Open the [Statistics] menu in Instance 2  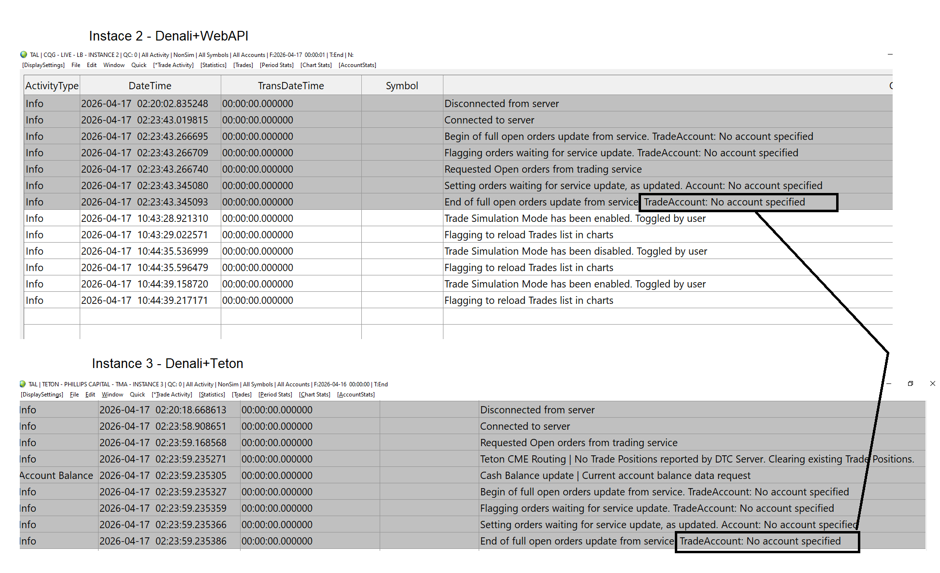(x=214, y=65)
